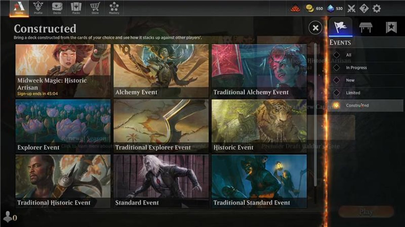The height and width of the screenshot is (227, 405).
Task: Filter events by Constructed
Action: [366, 106]
